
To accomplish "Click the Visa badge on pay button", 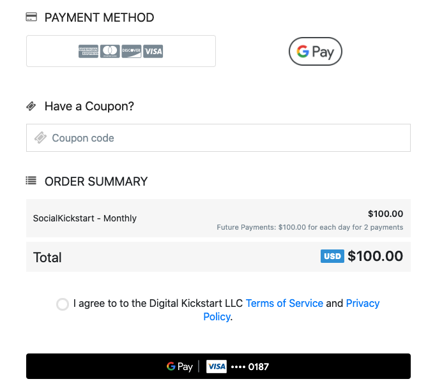I will (x=217, y=366).
